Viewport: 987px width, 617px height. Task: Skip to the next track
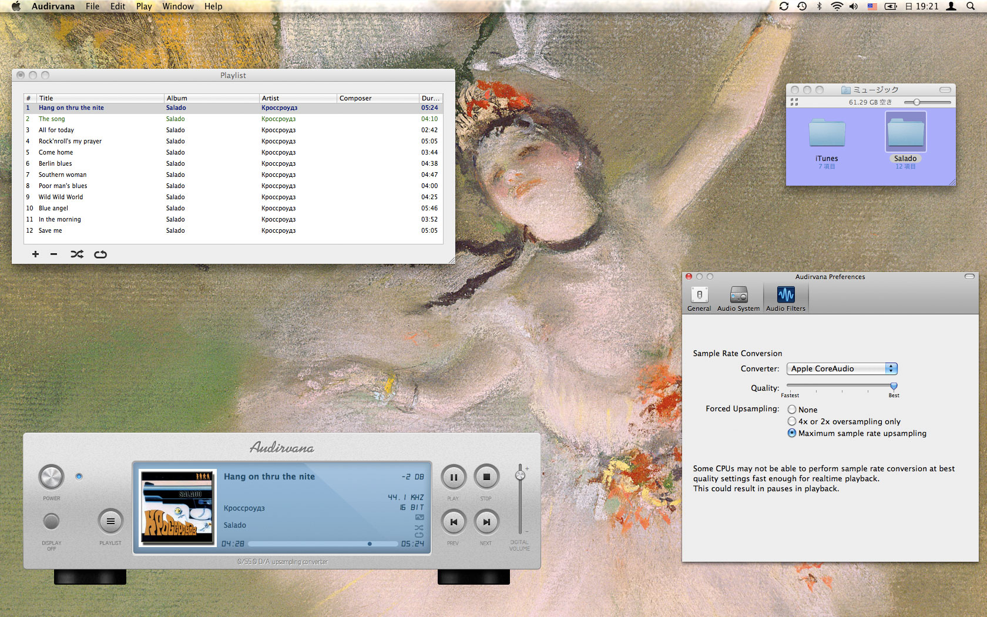[486, 522]
